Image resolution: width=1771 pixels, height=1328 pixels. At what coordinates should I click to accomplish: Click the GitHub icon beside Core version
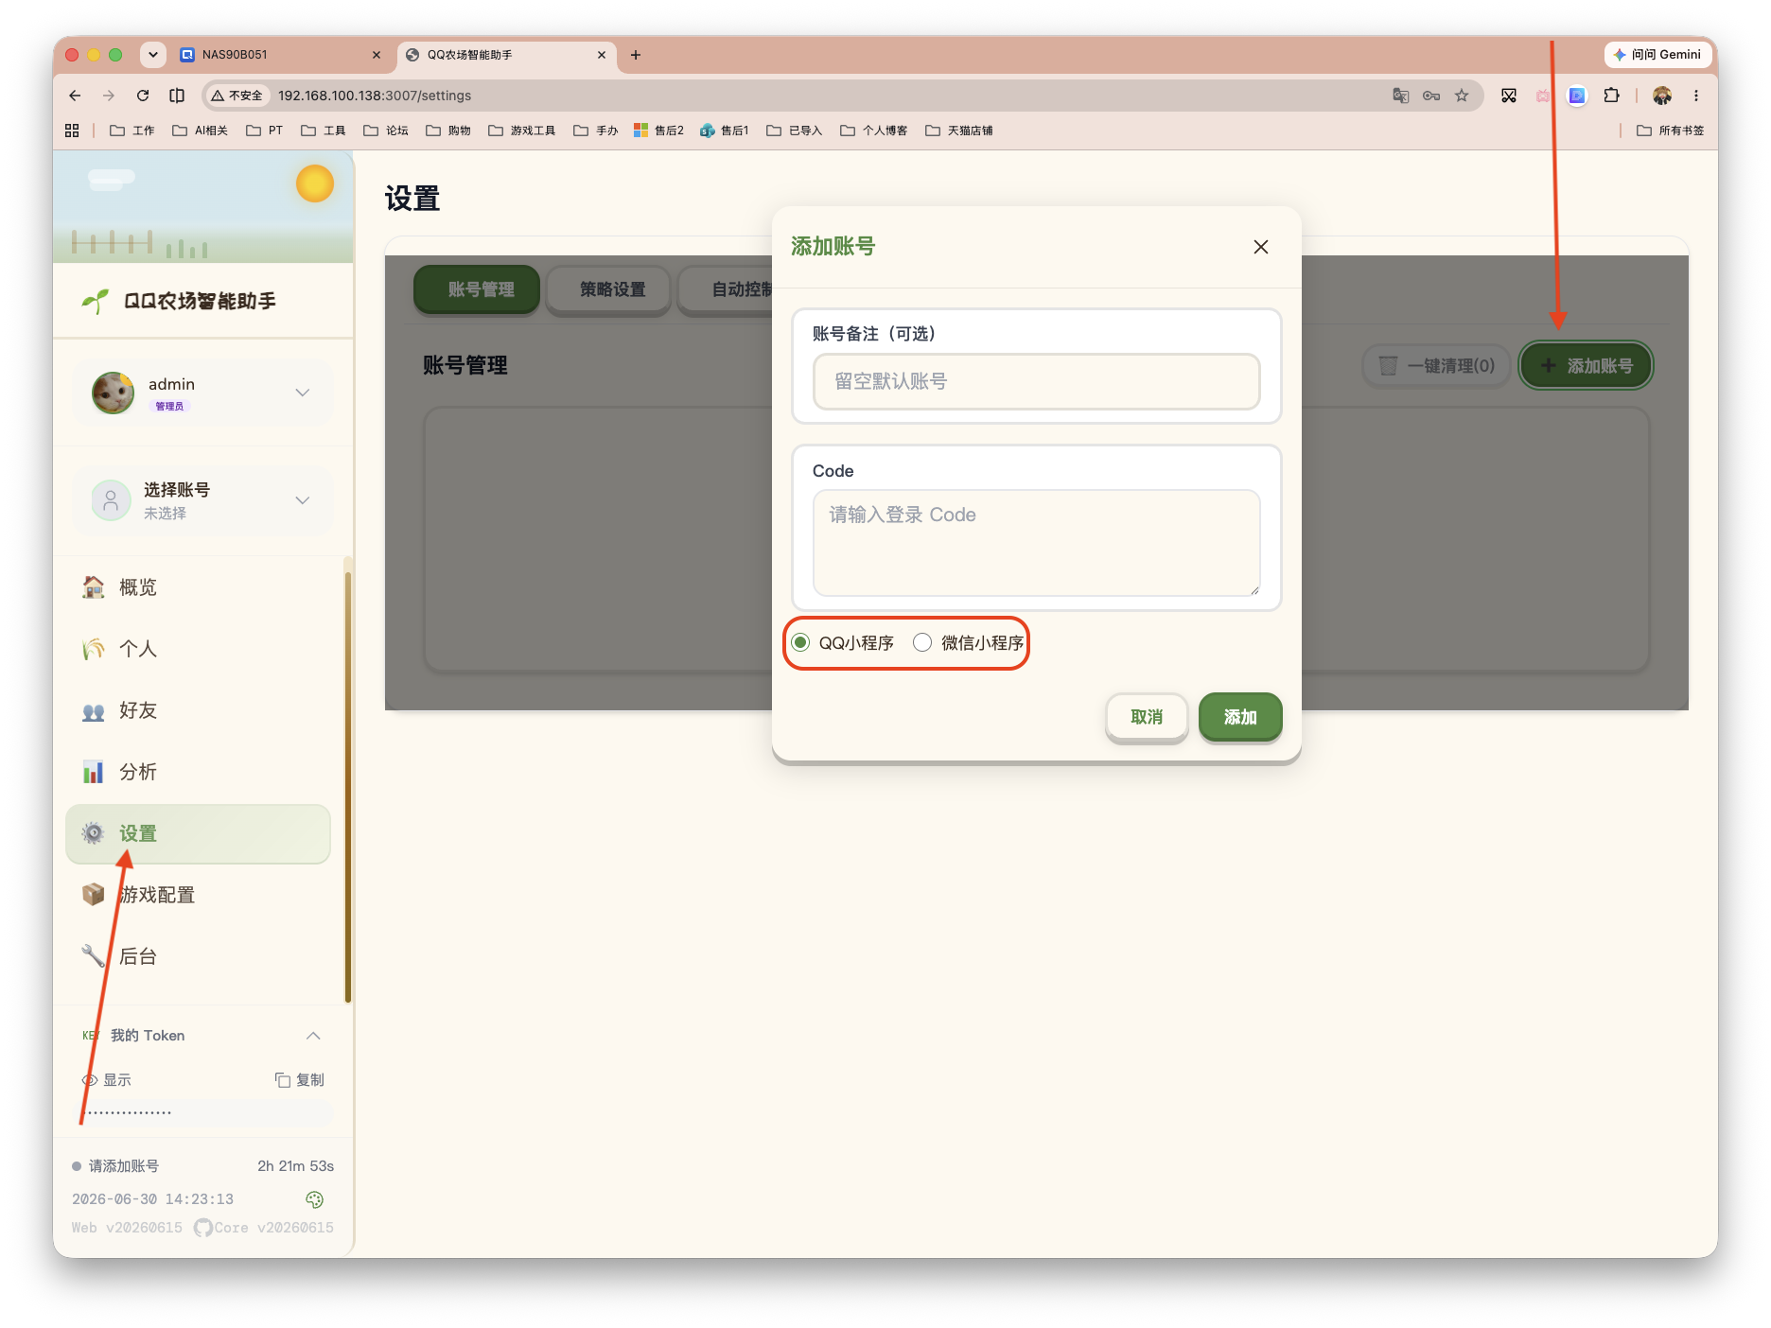point(202,1228)
